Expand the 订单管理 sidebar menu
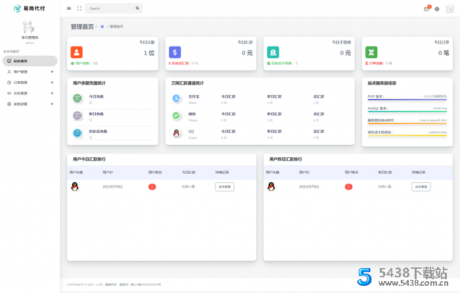 [29, 83]
